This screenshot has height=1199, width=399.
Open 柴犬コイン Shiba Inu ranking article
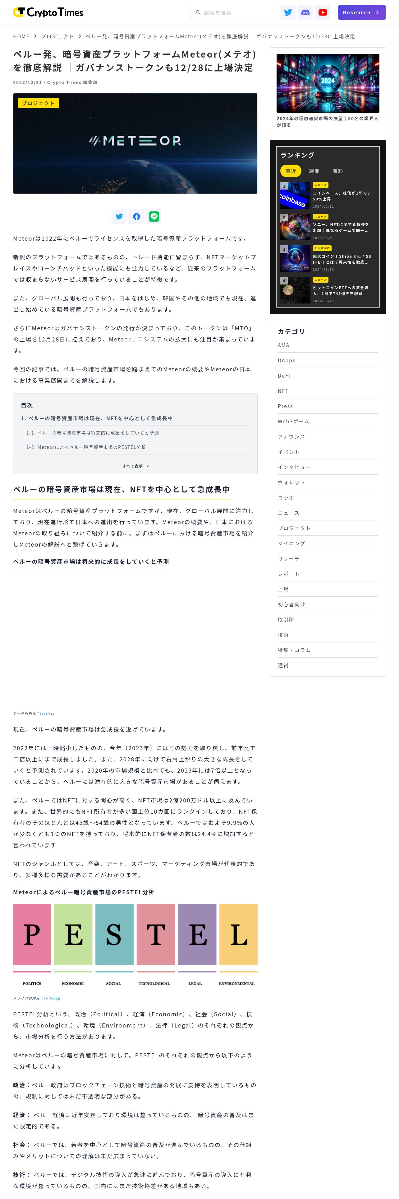point(342,259)
